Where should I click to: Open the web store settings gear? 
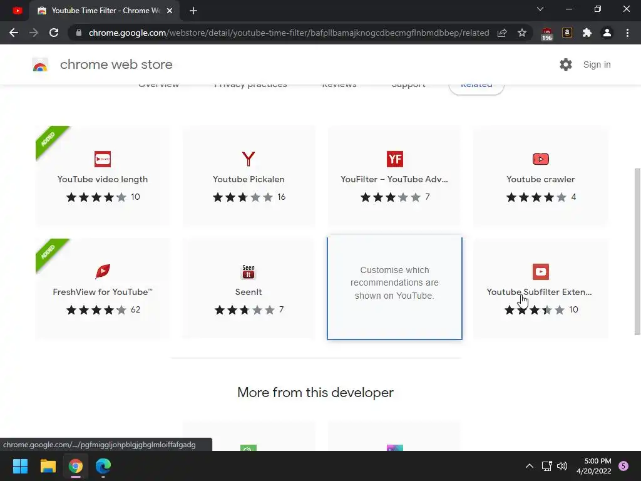coord(566,65)
